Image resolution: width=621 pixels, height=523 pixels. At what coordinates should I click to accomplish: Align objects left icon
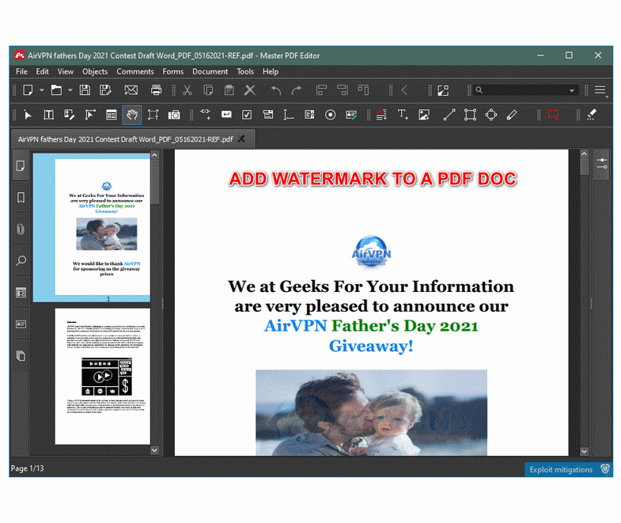[x=321, y=90]
